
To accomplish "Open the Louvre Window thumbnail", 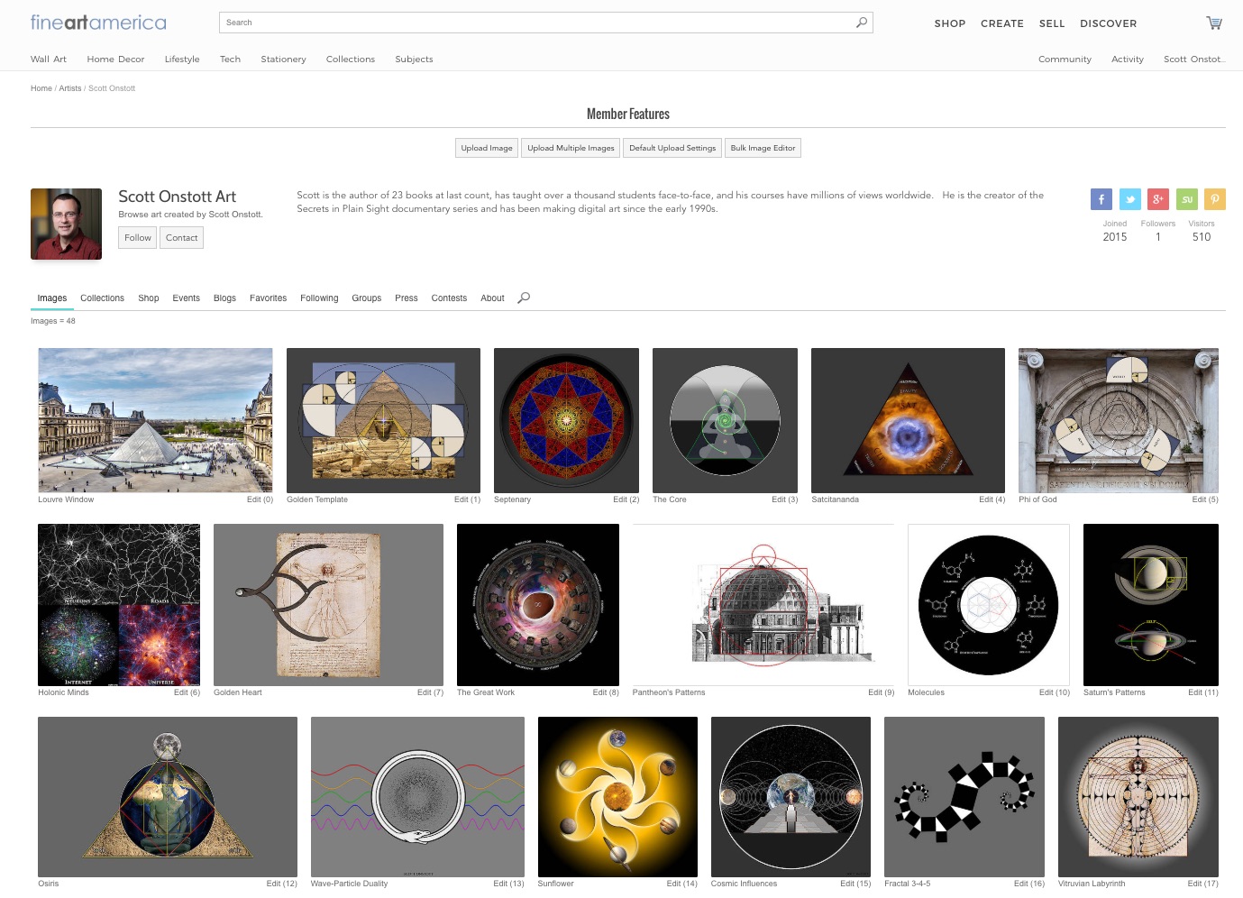I will pyautogui.click(x=155, y=420).
